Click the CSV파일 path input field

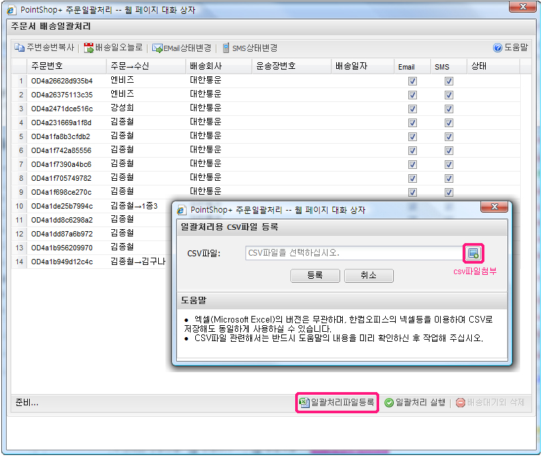[x=353, y=253]
